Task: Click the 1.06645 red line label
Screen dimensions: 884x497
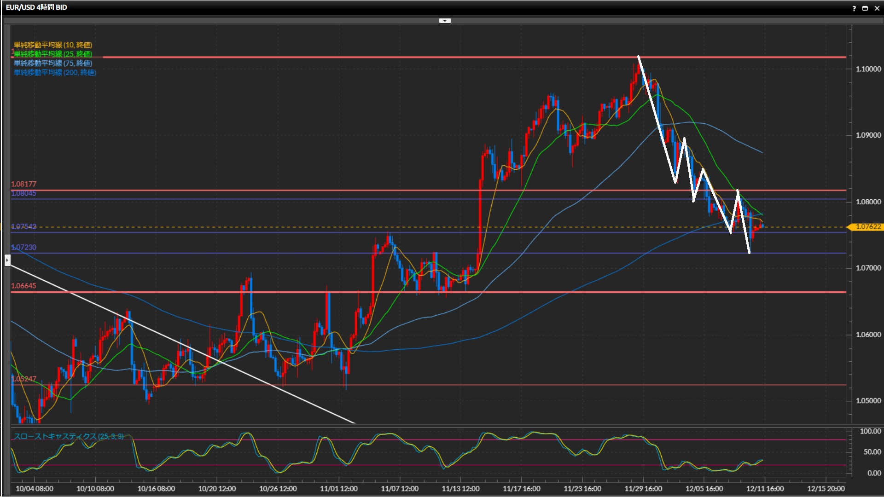Action: tap(23, 286)
